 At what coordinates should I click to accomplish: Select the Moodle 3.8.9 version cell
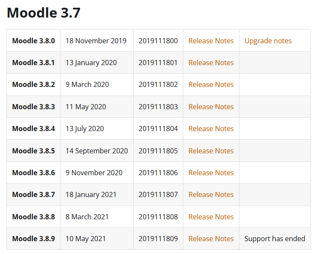[33, 239]
